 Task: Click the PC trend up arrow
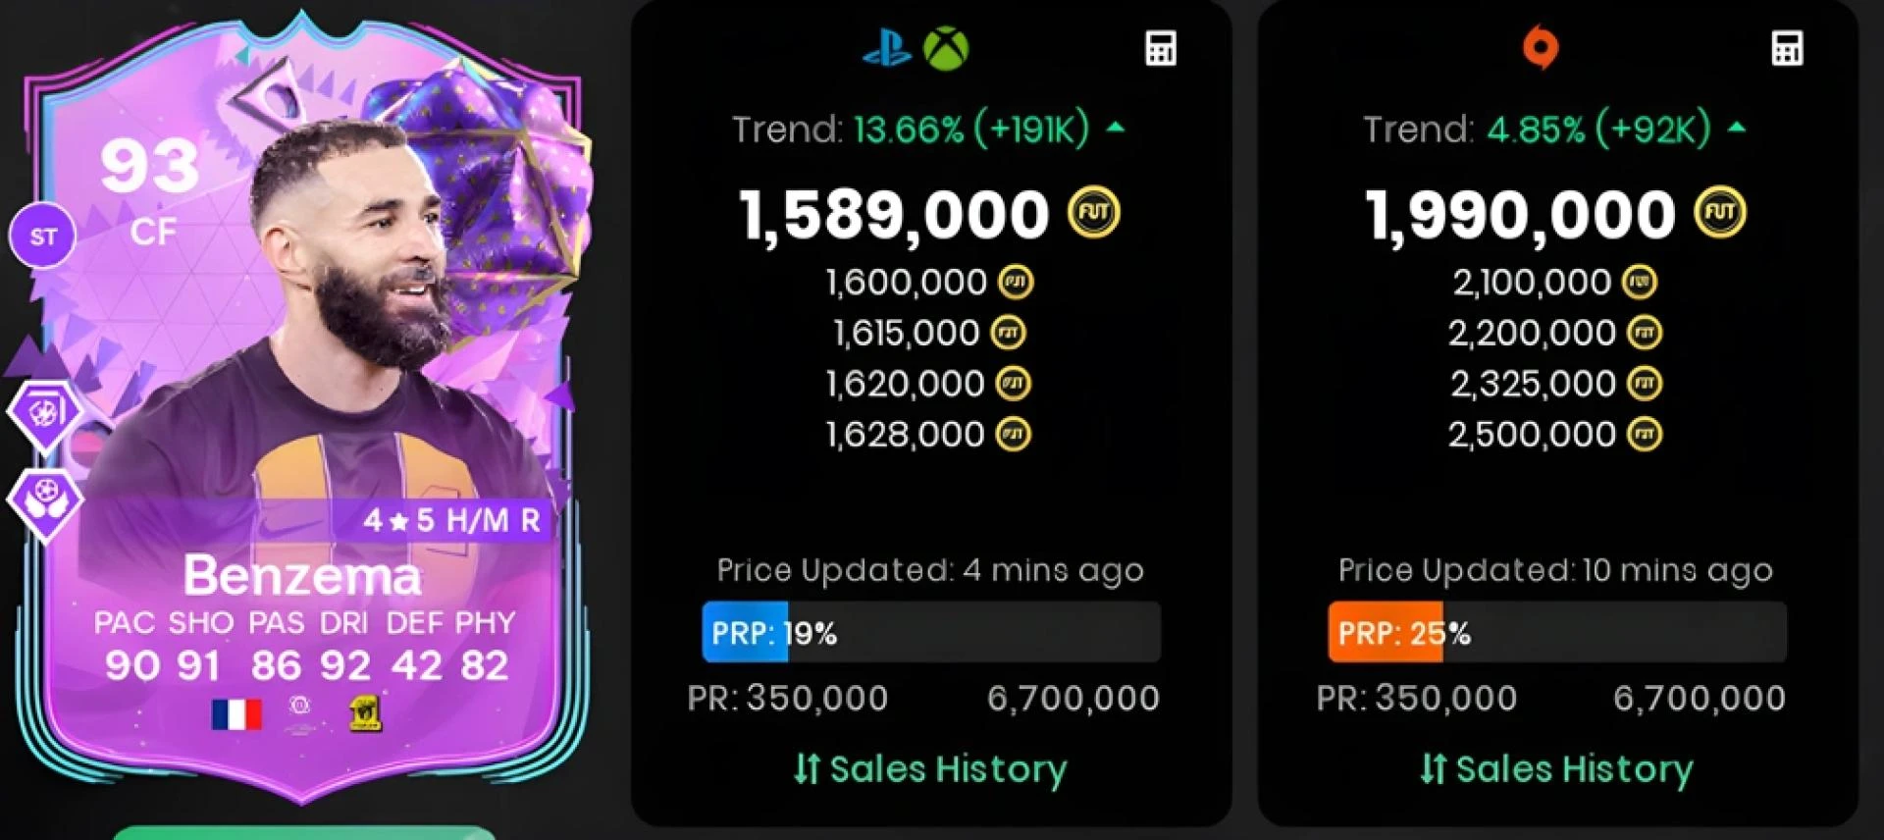coord(1737,128)
